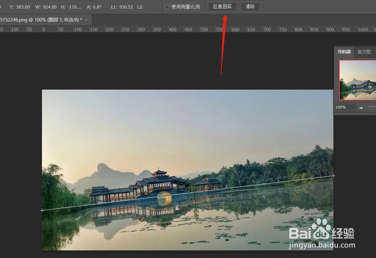Click the 清除 clear button

[250, 7]
